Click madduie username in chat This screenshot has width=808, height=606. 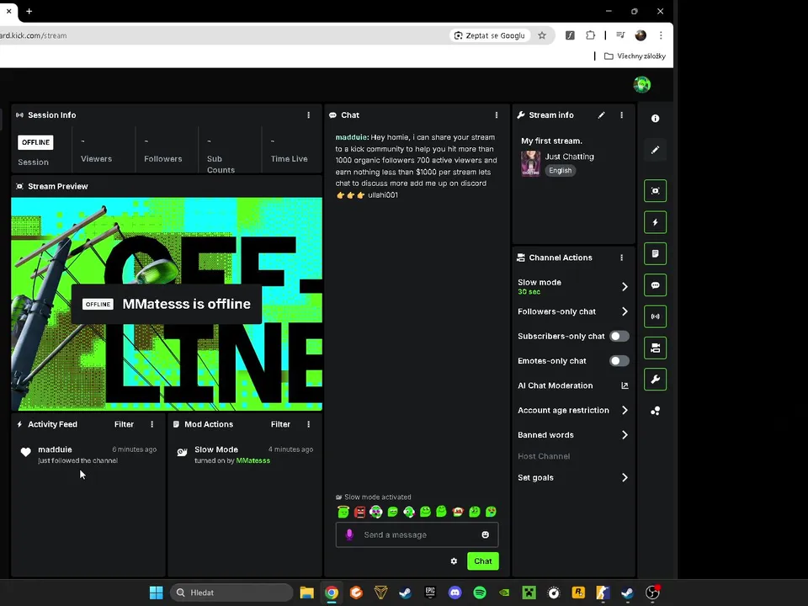(x=351, y=137)
